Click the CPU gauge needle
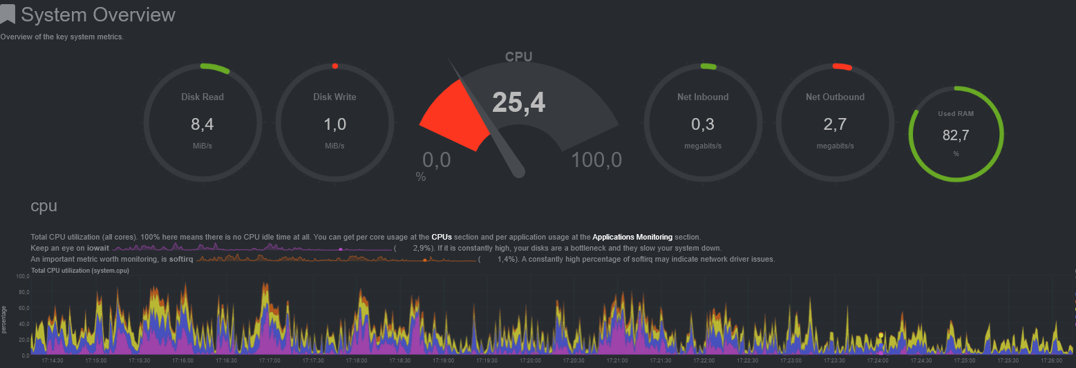 point(487,119)
